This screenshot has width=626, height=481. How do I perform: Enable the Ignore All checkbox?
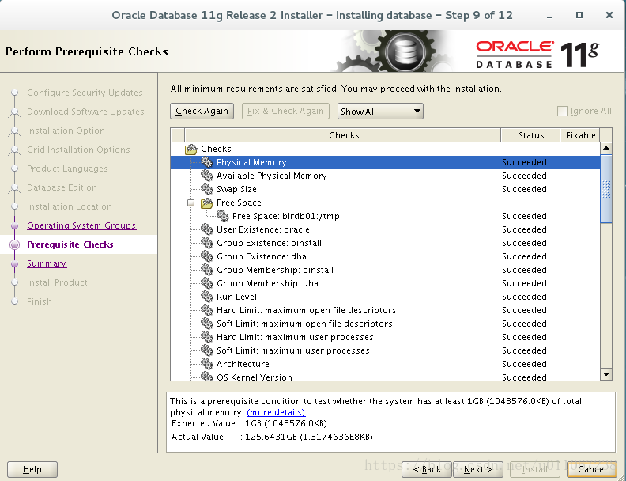coord(562,111)
